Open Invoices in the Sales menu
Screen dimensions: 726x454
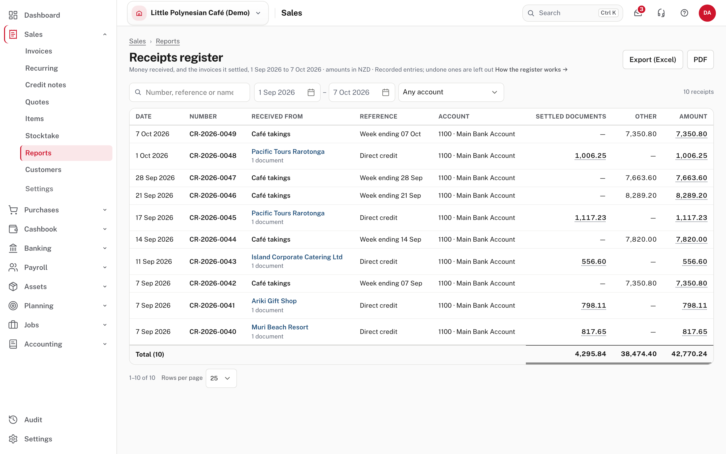coord(39,51)
